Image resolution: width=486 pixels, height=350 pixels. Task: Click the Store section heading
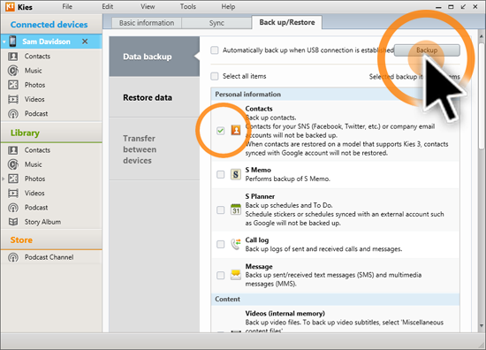pos(21,240)
